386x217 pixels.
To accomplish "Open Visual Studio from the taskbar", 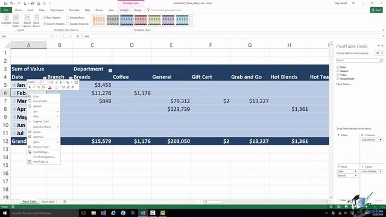I will point(103,213).
